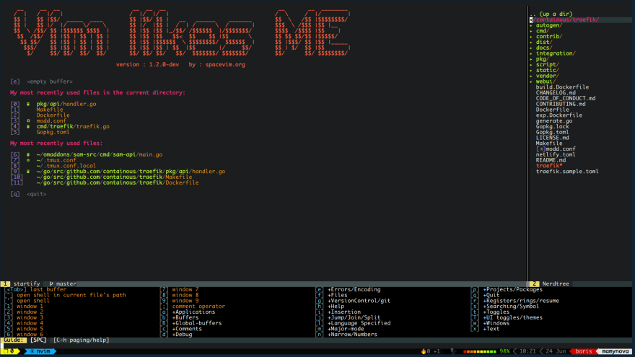Select 'comment operator' guide entry

click(x=198, y=307)
